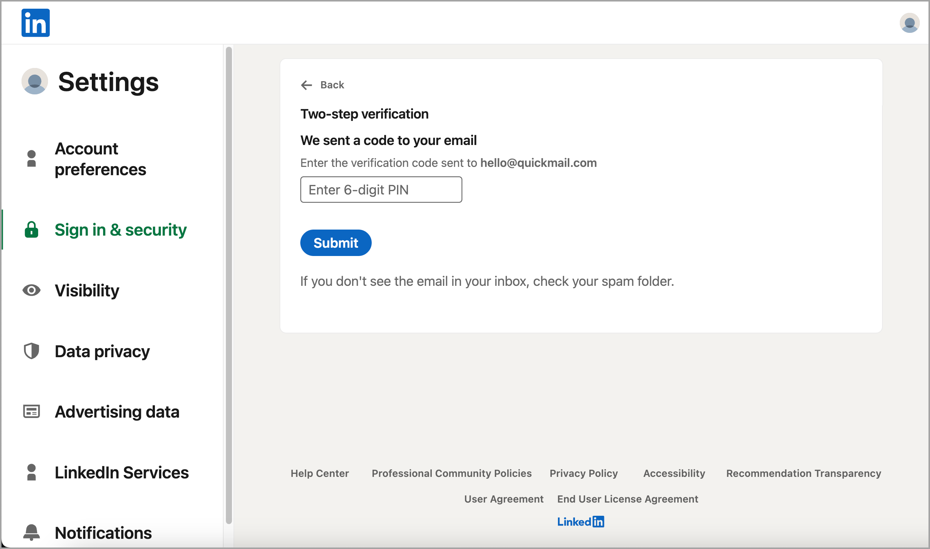The image size is (930, 549).
Task: Click the sidebar vertical scrollbar
Action: point(229,285)
